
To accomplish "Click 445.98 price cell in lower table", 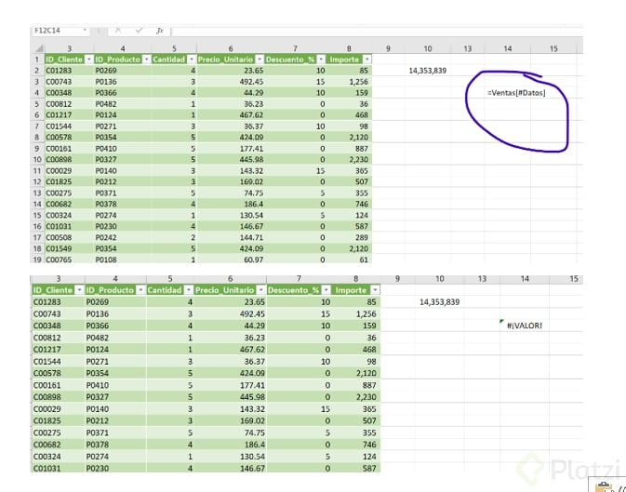I will 231,397.
